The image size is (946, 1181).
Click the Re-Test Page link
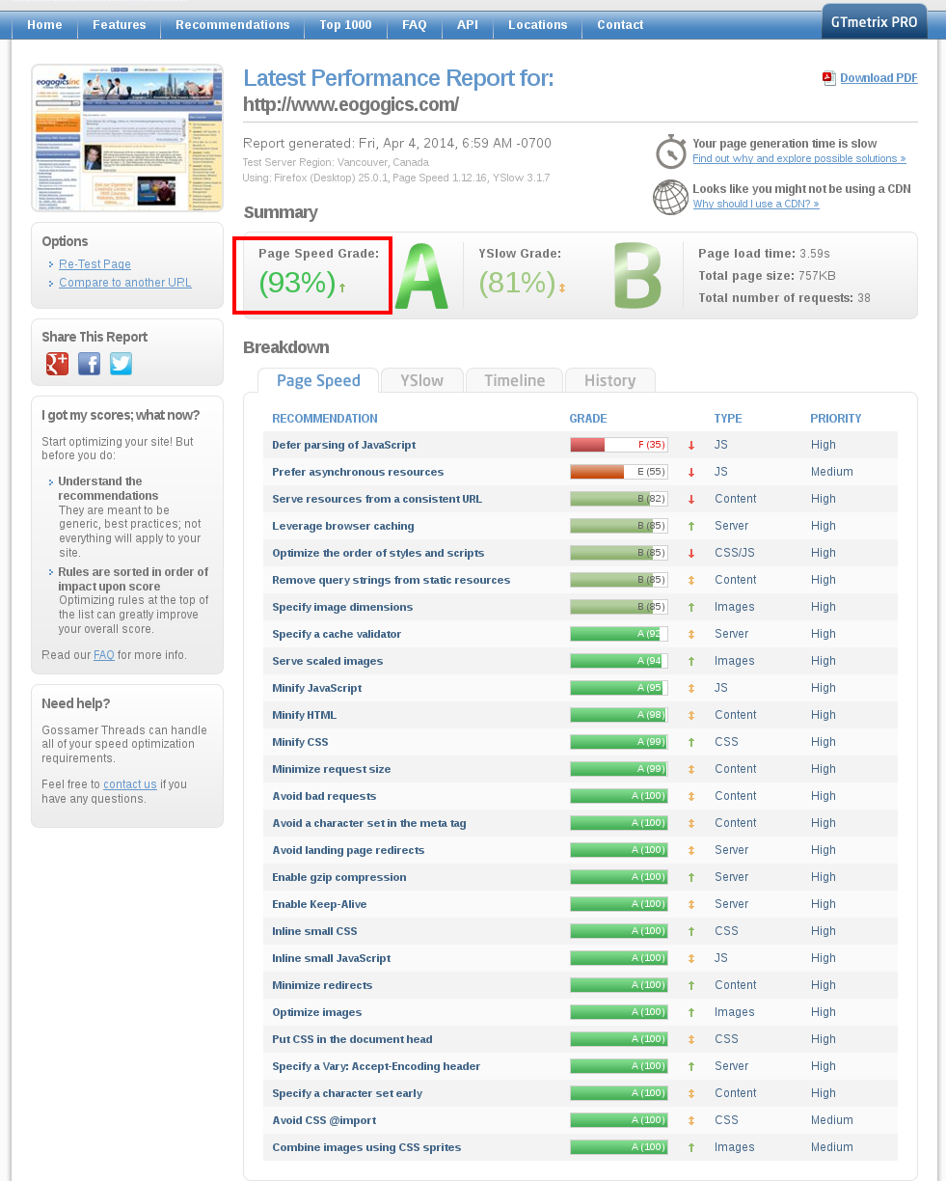pyautogui.click(x=95, y=264)
